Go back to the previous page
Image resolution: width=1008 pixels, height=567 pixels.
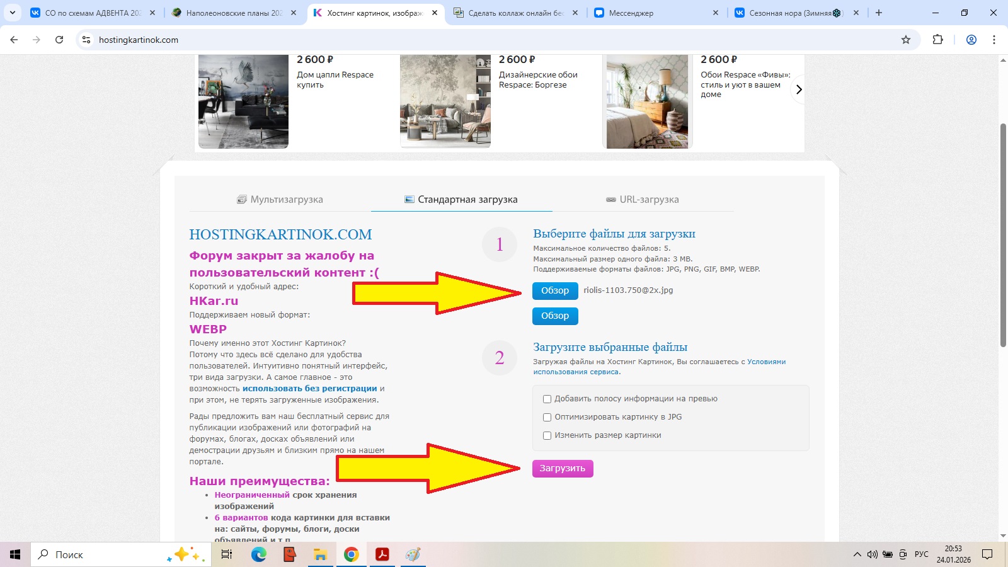(x=14, y=40)
